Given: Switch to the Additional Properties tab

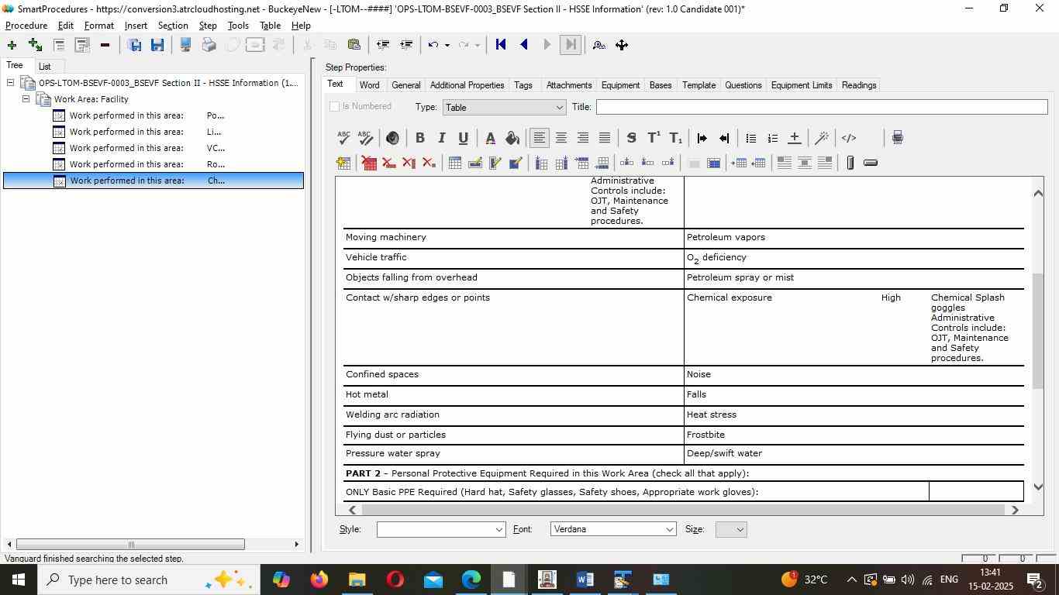Looking at the screenshot, I should [x=467, y=85].
